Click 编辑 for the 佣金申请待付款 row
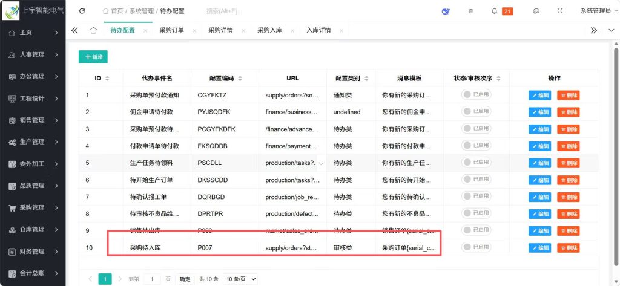This screenshot has width=620, height=286. (541, 112)
